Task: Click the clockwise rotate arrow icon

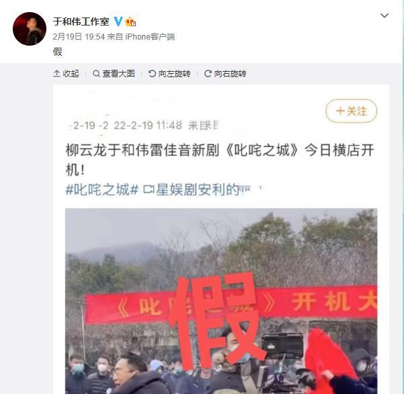Action: pos(208,74)
